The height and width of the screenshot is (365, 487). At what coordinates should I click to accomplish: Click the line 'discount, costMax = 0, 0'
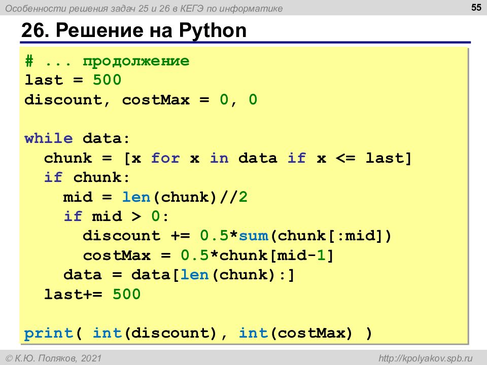141,100
